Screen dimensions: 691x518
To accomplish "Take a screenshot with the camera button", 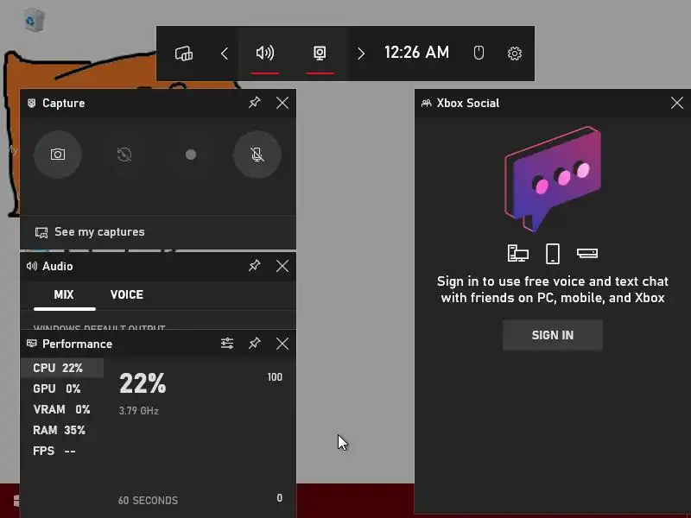I will [x=58, y=155].
